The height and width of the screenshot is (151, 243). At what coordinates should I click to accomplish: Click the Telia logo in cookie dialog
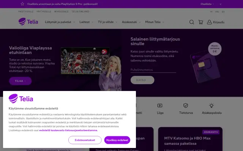(x=21, y=99)
